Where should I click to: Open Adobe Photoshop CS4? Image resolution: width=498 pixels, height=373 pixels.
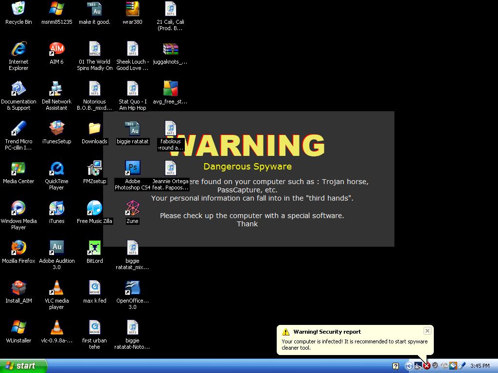tap(132, 168)
